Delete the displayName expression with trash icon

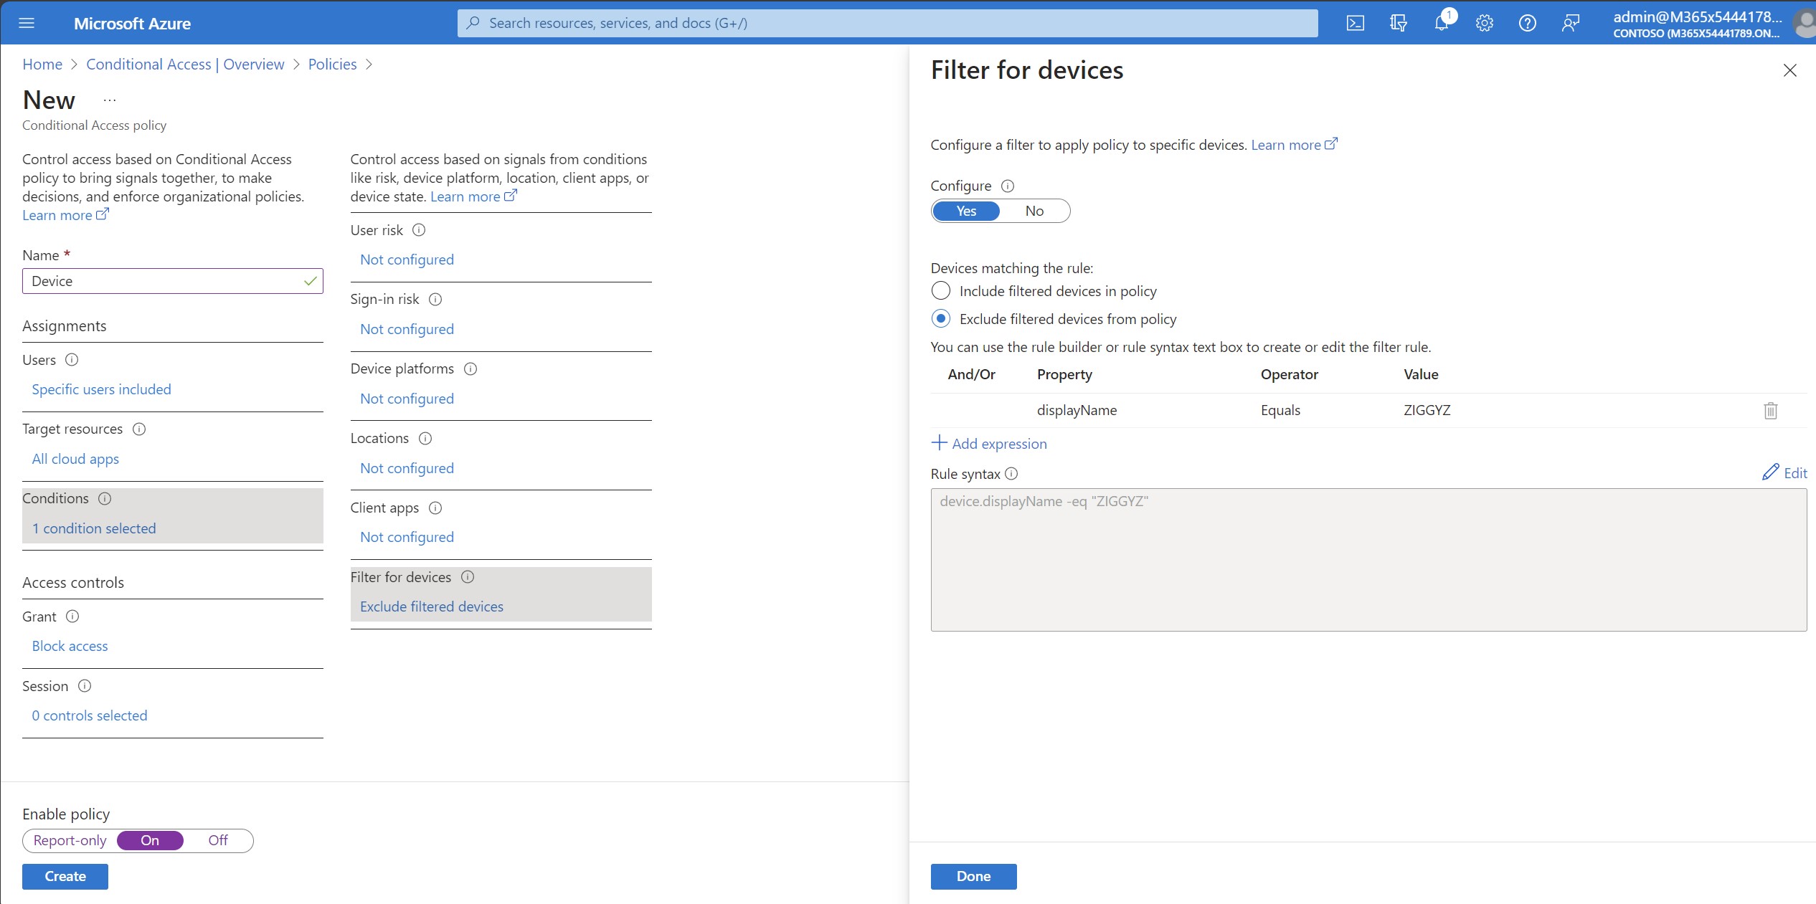pyautogui.click(x=1770, y=411)
